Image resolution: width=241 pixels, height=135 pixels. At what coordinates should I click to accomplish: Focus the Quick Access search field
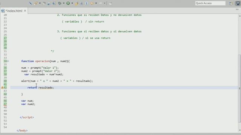(210, 3)
